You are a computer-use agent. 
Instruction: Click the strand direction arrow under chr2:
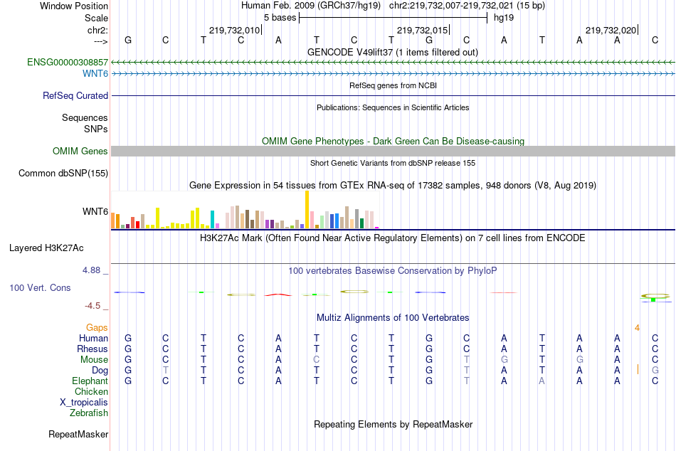[100, 41]
